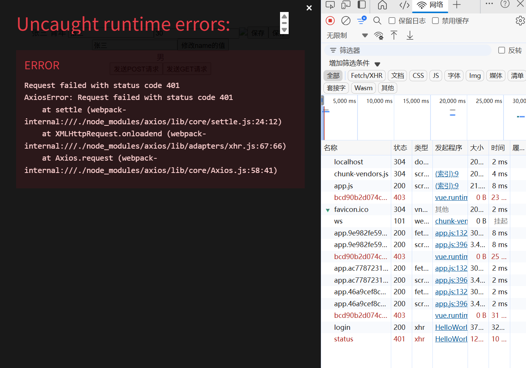526x368 pixels.
Task: Open (索引):9 initiator for app.js
Action: tap(447, 186)
